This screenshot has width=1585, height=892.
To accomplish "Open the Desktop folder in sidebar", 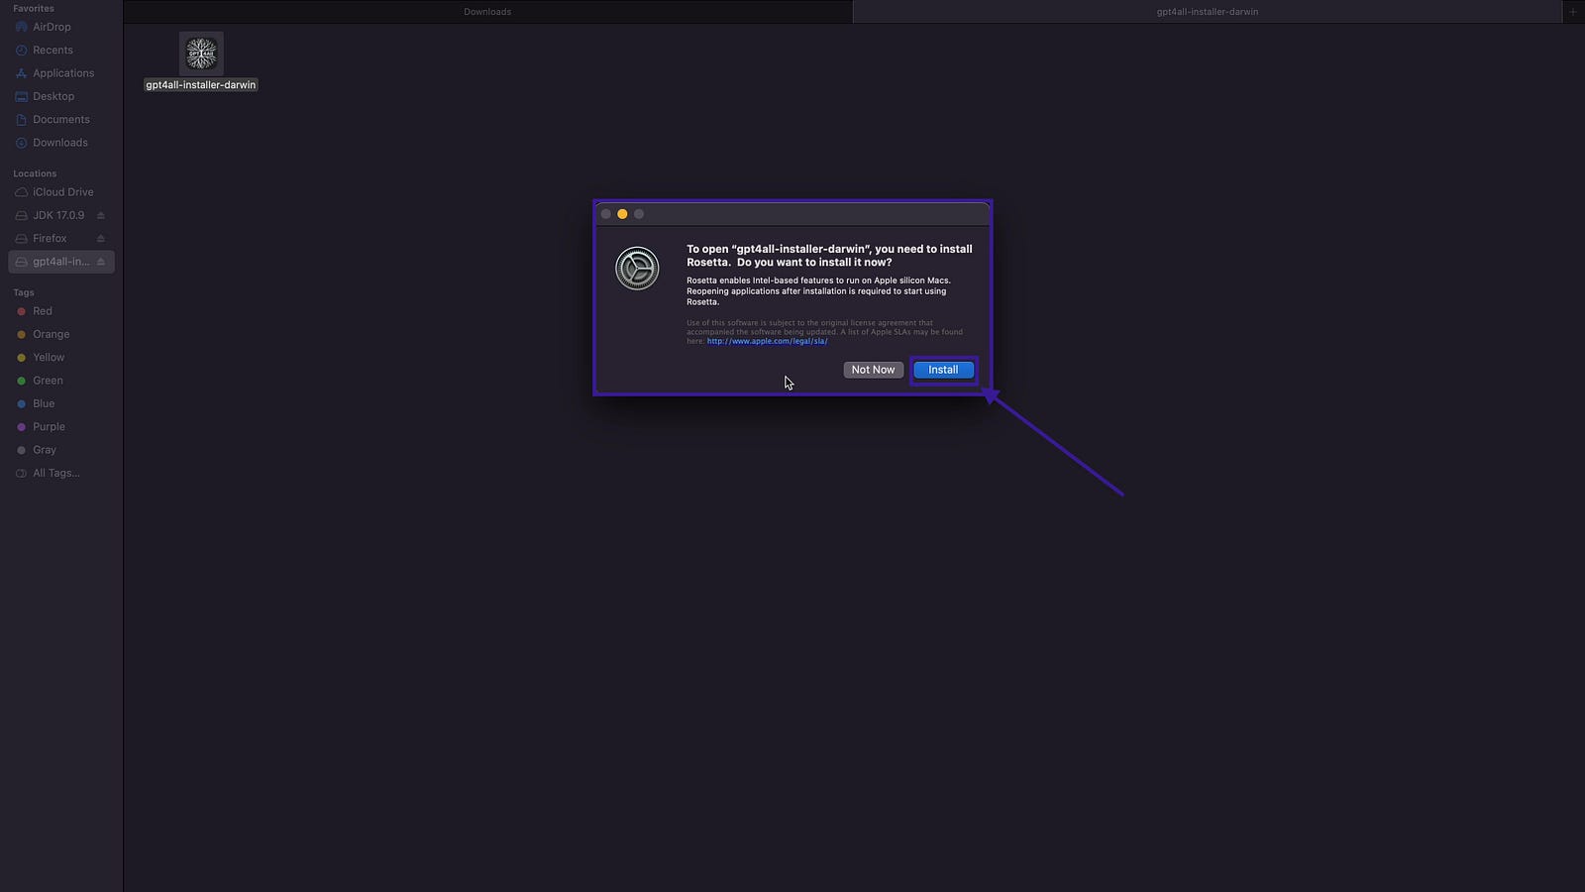I will (x=53, y=96).
